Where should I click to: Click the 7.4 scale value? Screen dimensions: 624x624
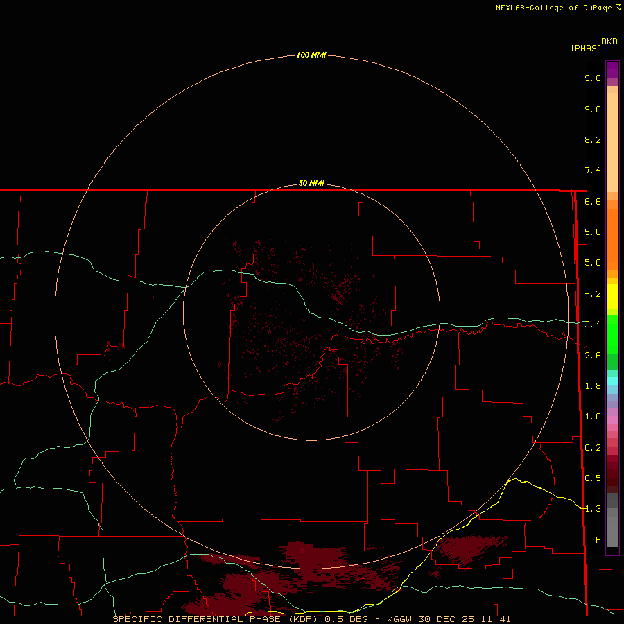593,171
